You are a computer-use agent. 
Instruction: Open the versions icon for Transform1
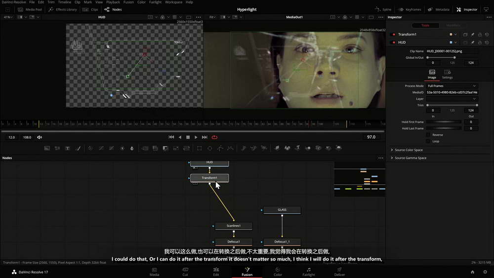pos(465,34)
